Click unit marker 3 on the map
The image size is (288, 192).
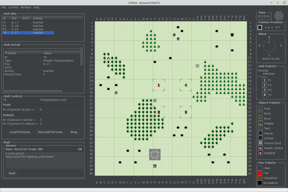coord(186,112)
